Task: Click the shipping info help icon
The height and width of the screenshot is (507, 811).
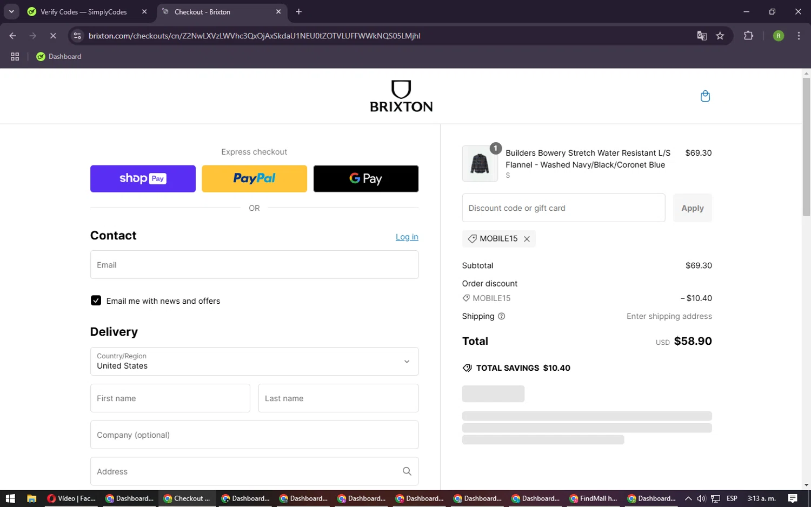Action: point(501,316)
